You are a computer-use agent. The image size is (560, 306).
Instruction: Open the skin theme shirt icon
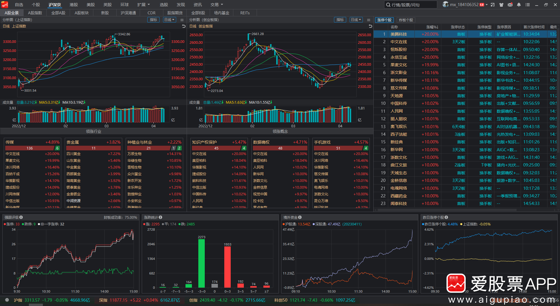pyautogui.click(x=501, y=5)
